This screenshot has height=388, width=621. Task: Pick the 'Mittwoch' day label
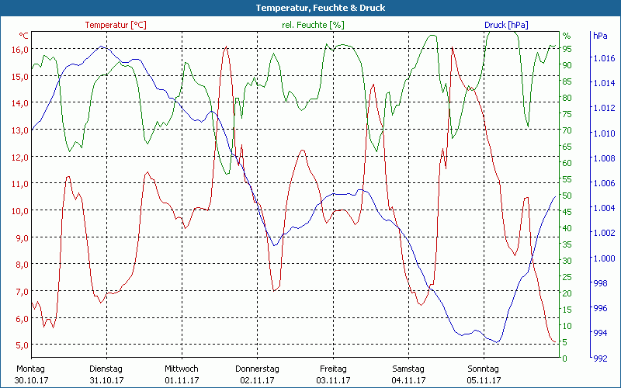coord(182,369)
